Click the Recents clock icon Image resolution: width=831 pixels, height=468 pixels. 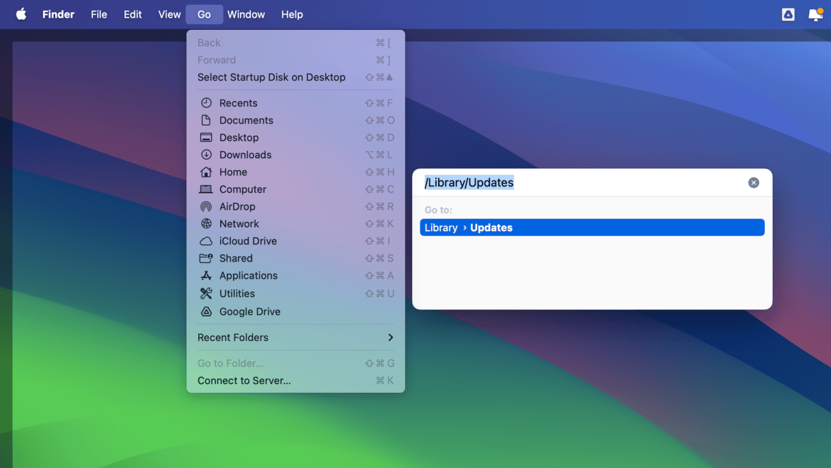click(x=206, y=103)
